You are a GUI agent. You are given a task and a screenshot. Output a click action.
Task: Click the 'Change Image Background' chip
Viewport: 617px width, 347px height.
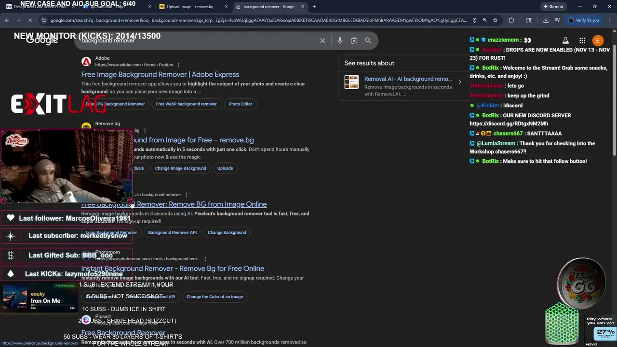[x=180, y=168]
